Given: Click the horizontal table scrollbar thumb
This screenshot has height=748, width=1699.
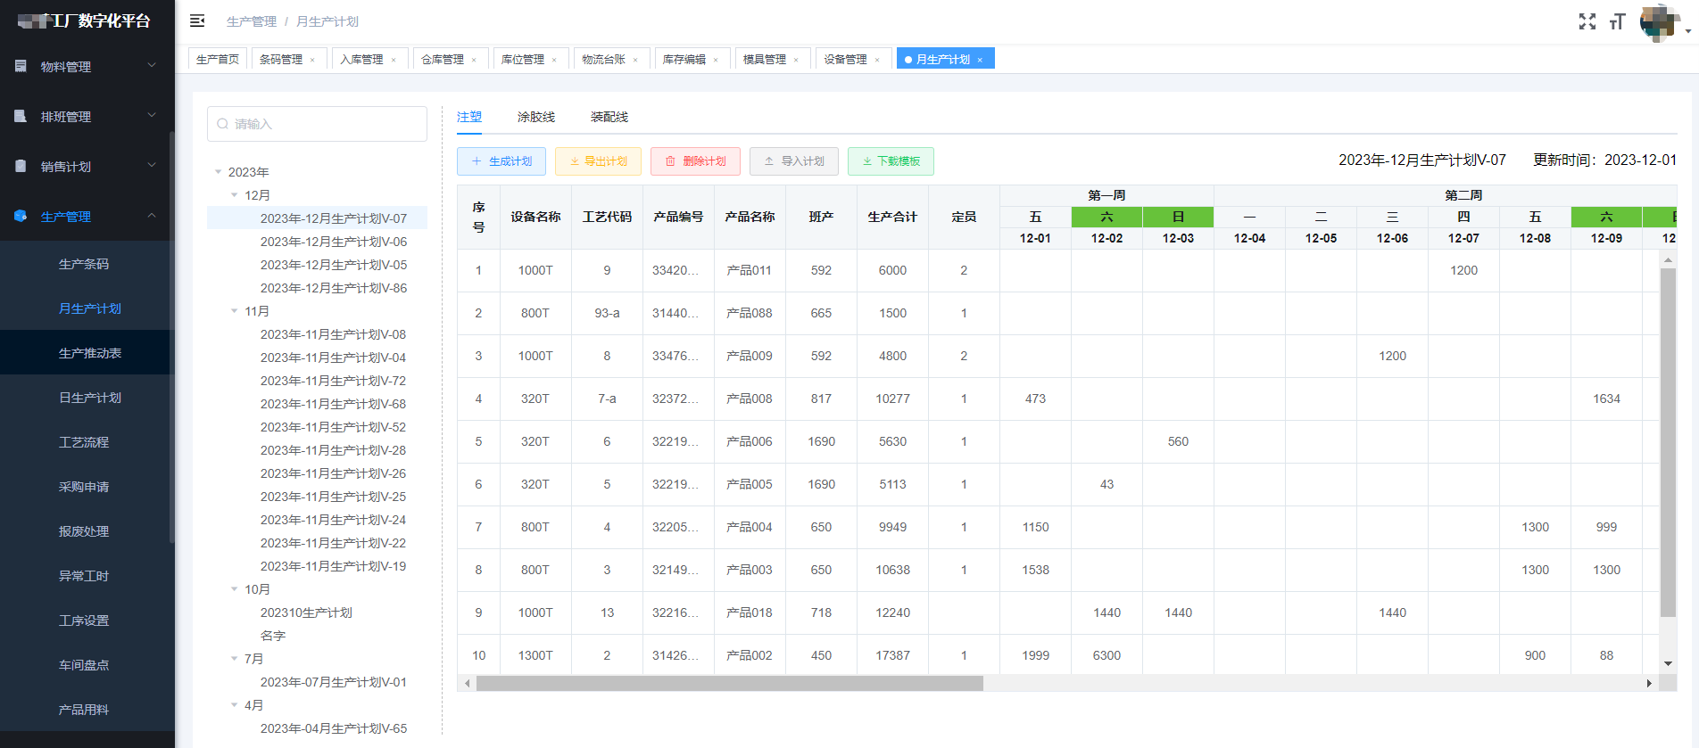Looking at the screenshot, I should [729, 684].
